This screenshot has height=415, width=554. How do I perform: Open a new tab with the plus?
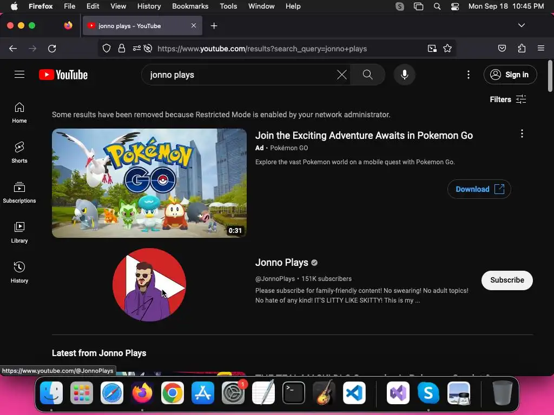pyautogui.click(x=214, y=26)
